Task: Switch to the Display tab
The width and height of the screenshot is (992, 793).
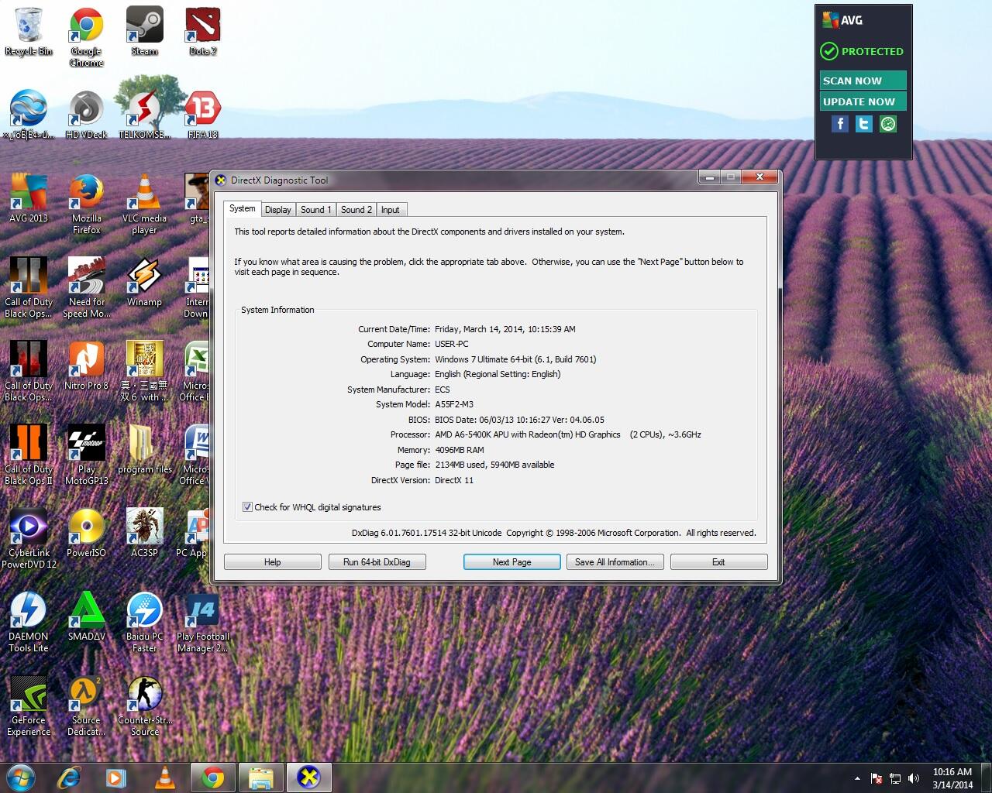Action: (277, 210)
